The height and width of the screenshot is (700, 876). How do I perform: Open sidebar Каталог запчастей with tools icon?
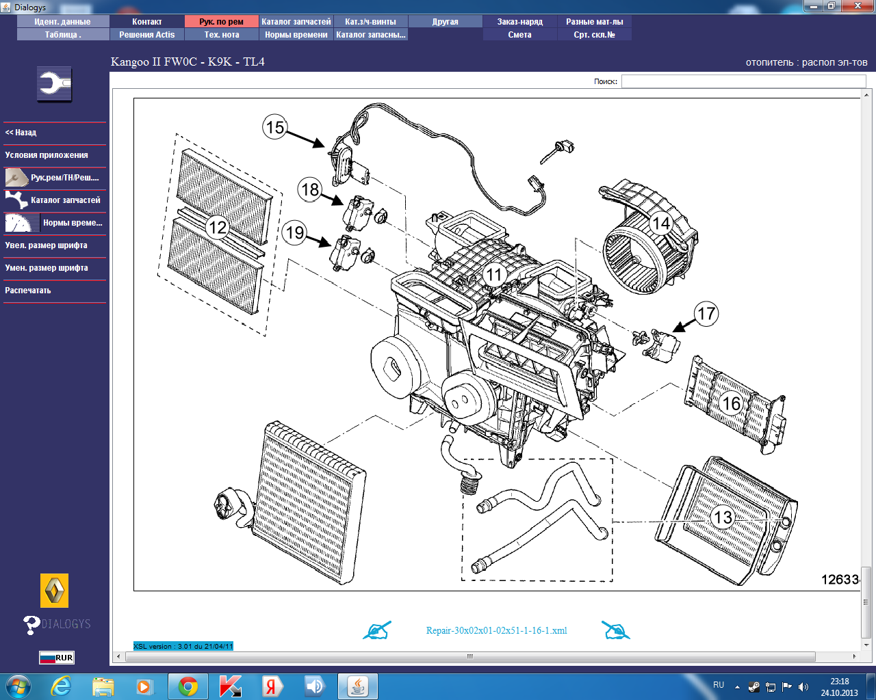(x=55, y=200)
